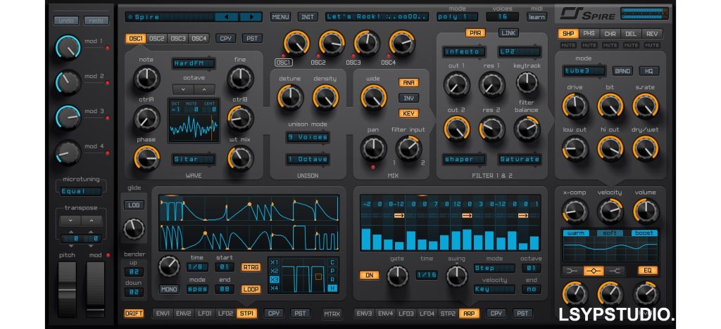The width and height of the screenshot is (721, 329).
Task: Open the 9 Voices unison mode dropdown
Action: point(308,137)
